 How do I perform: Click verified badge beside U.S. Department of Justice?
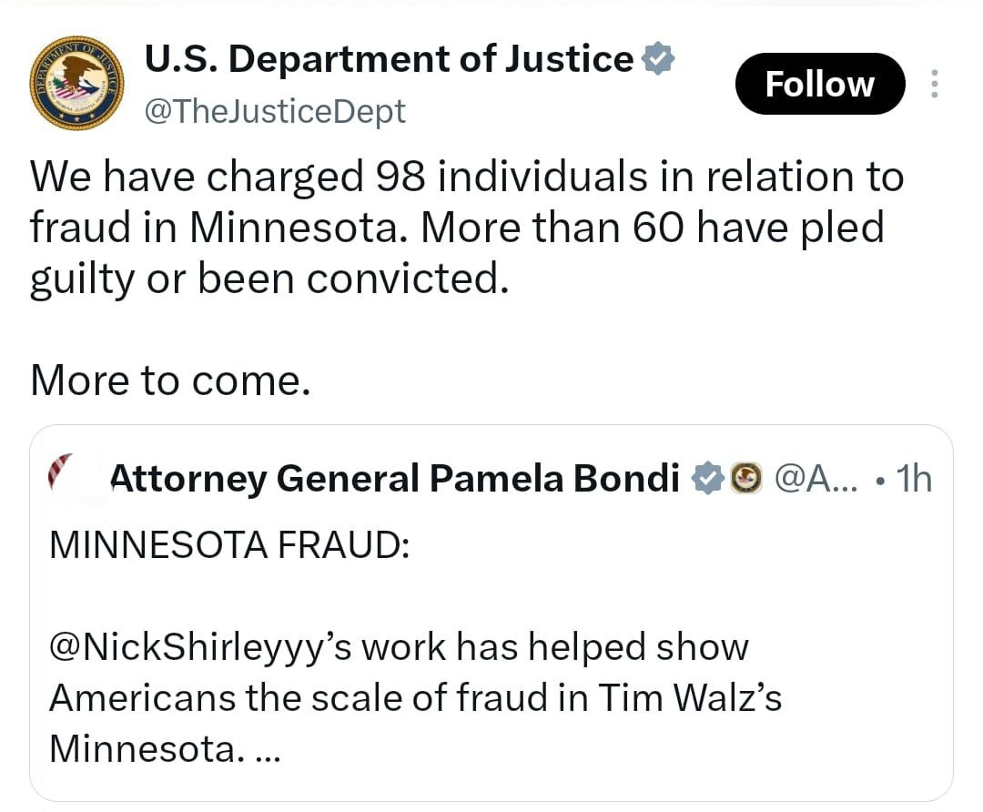coord(657,59)
